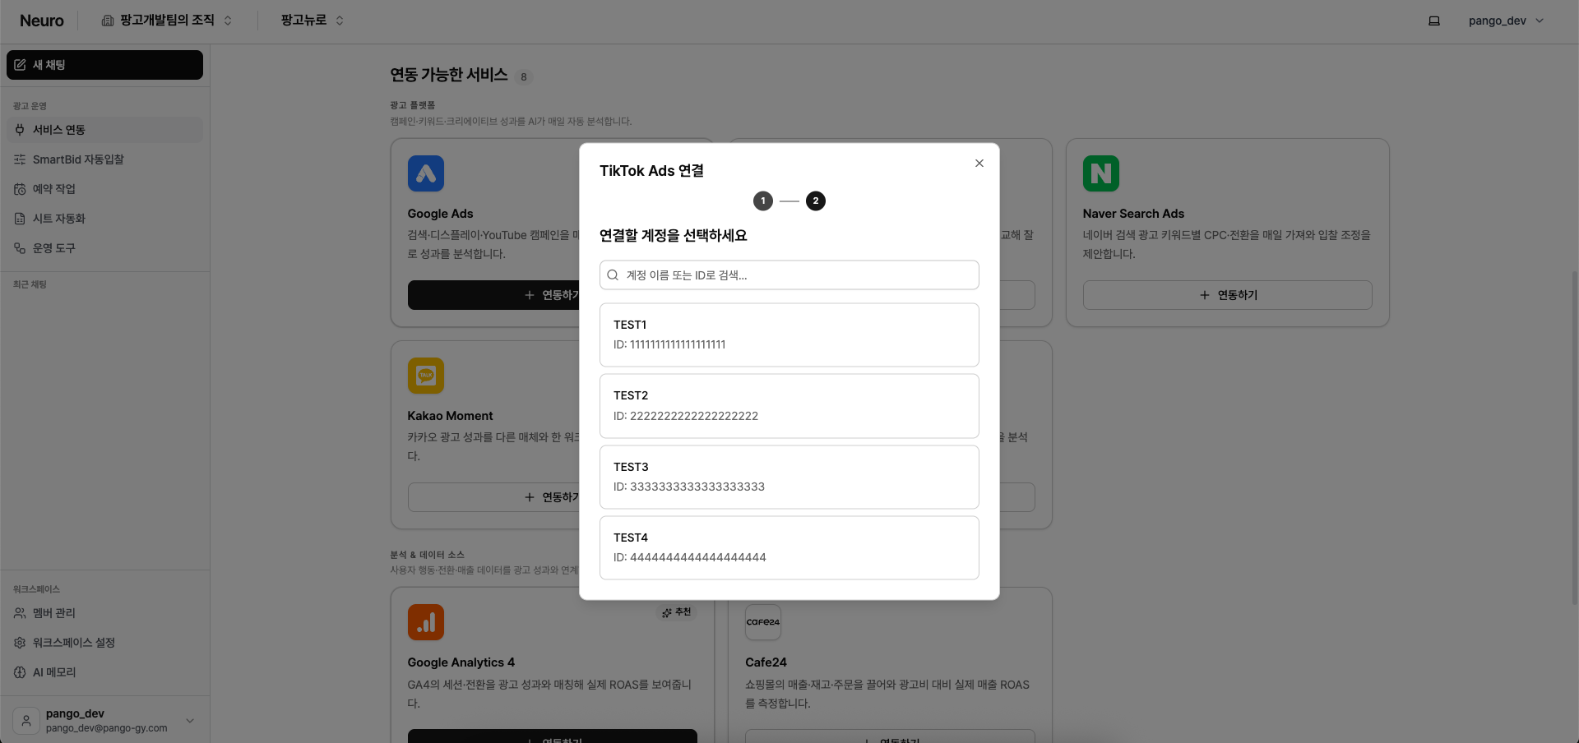Click the Google Ads logo icon
The height and width of the screenshot is (743, 1579).
coord(426,173)
